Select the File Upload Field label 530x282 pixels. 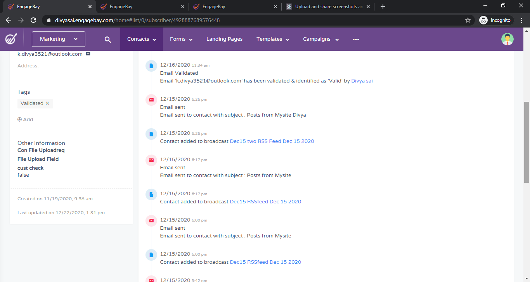[38, 159]
